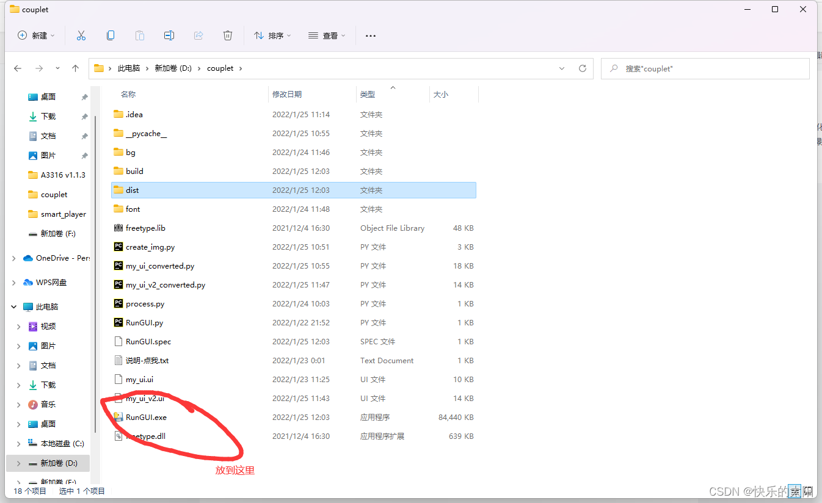Select the __pycache__ folder icon

click(118, 133)
